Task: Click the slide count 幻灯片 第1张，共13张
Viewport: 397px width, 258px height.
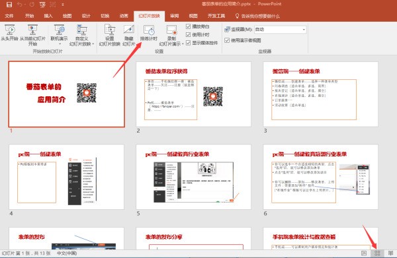Action: click(26, 253)
